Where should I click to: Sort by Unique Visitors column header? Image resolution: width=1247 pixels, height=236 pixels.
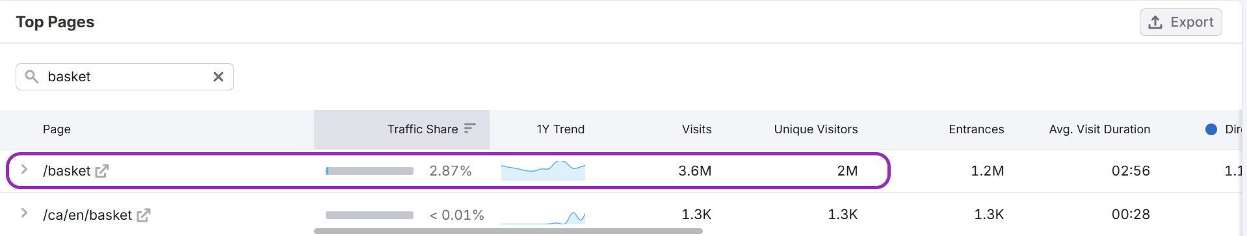[815, 129]
